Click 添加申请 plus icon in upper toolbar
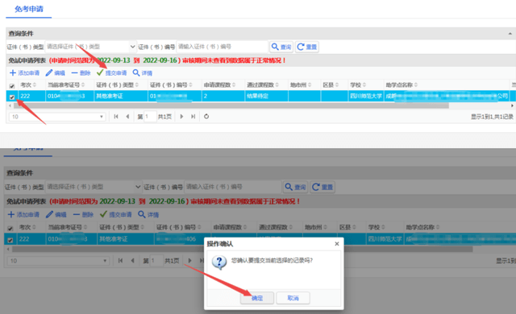516x314 pixels. pos(13,72)
